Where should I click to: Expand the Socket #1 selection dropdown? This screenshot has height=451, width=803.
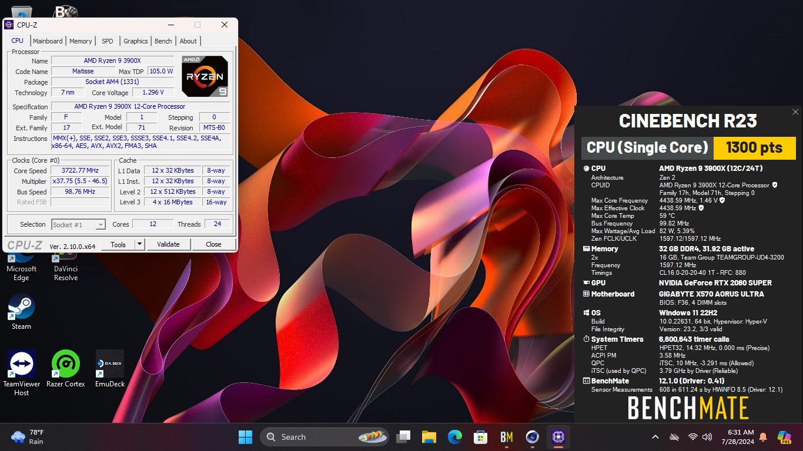[x=101, y=224]
